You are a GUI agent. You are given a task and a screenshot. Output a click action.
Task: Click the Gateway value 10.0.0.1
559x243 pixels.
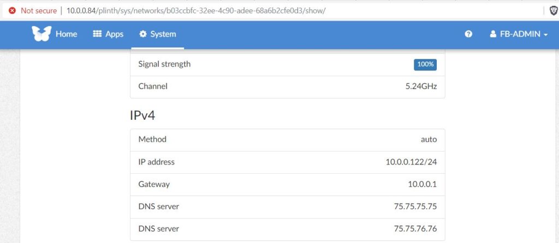coord(422,184)
